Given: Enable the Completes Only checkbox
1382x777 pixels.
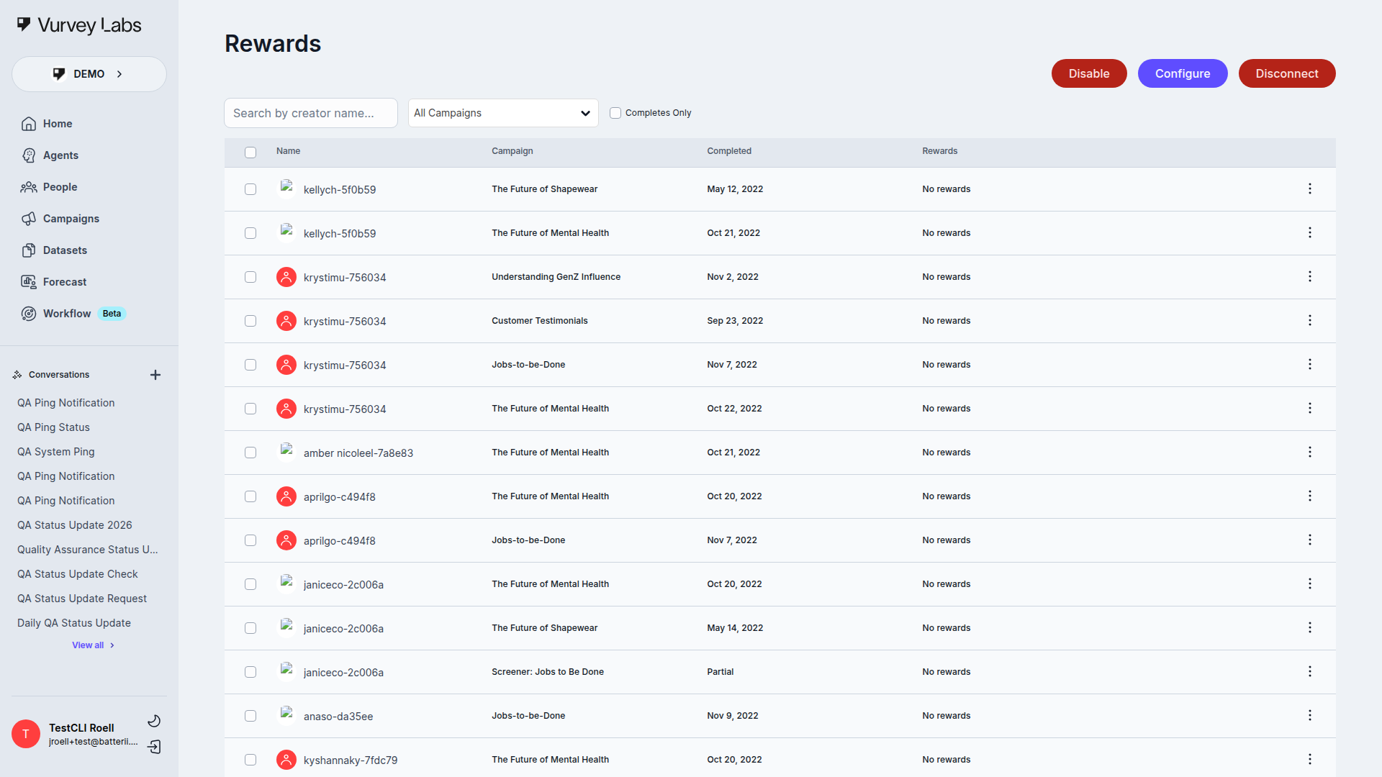Looking at the screenshot, I should (615, 113).
